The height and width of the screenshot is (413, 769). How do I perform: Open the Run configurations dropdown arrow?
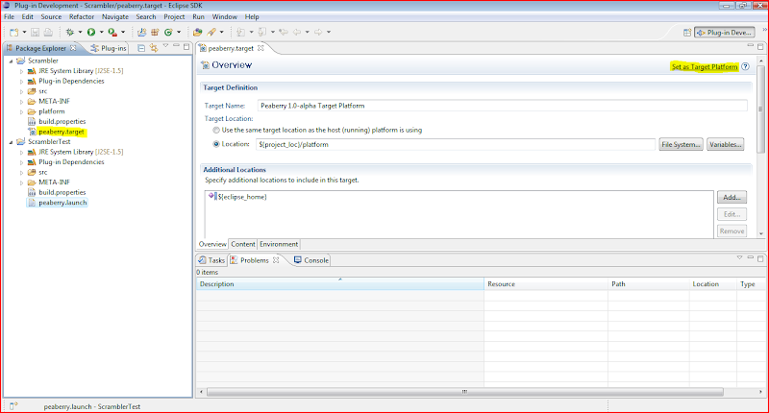(x=102, y=33)
